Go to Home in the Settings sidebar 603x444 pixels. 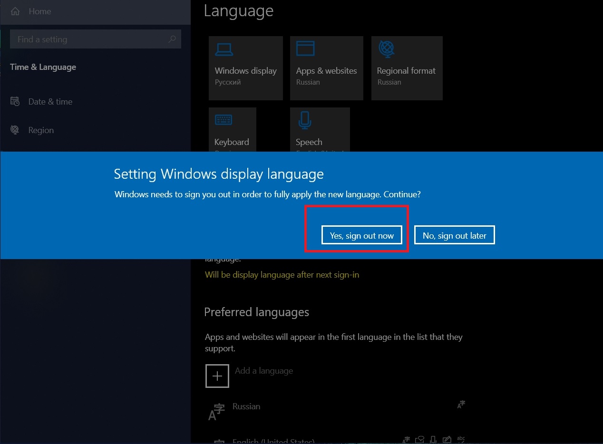(95, 11)
